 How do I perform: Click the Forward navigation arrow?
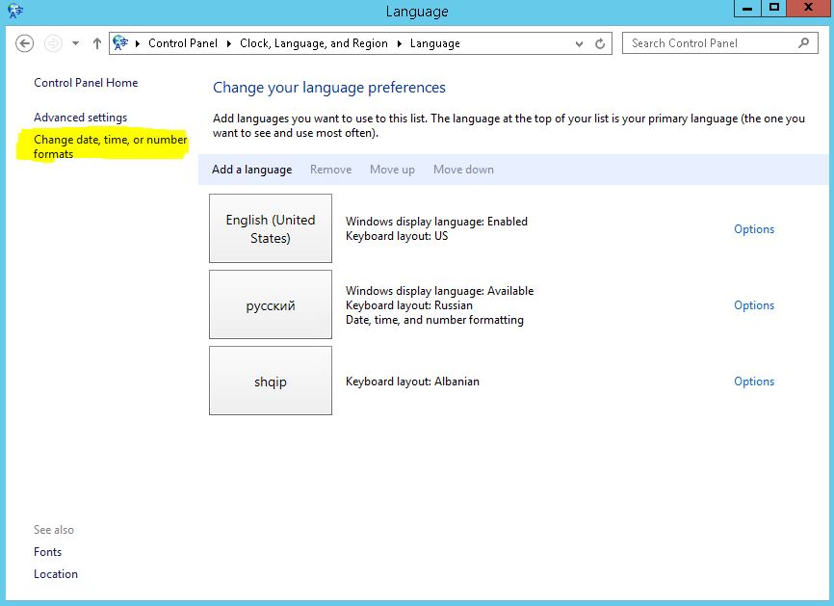coord(53,43)
